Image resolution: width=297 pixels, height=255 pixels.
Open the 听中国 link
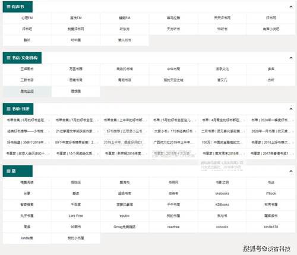click(x=76, y=40)
